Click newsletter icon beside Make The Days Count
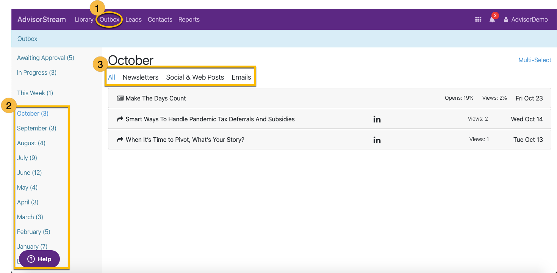Screen dimensions: 557x273 (120, 98)
